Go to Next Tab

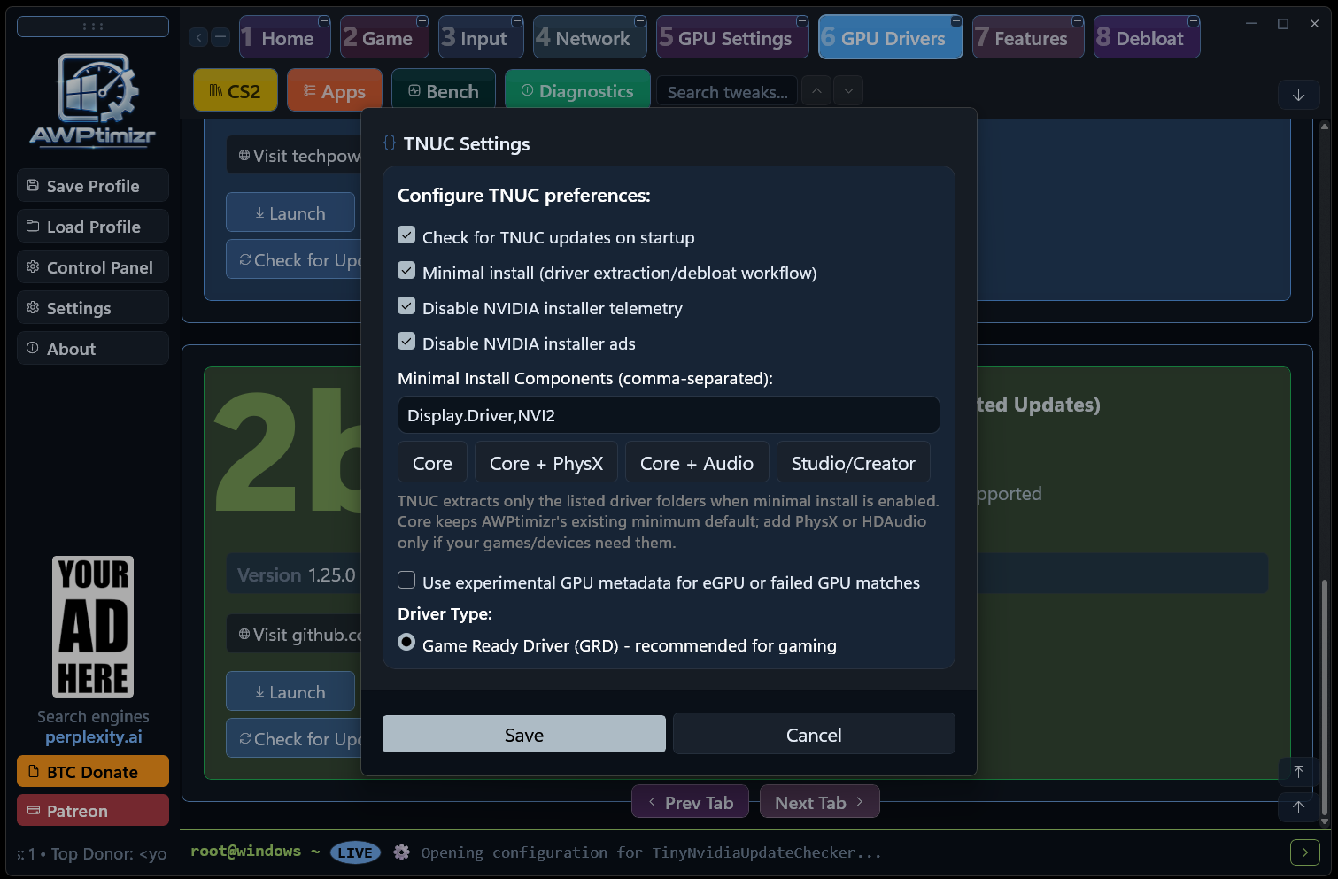point(819,801)
